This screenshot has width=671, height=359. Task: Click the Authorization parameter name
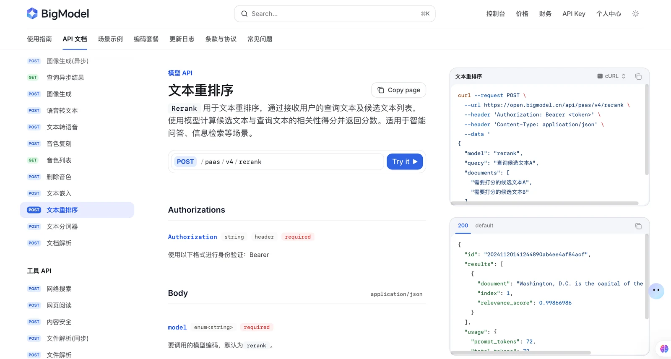192,237
